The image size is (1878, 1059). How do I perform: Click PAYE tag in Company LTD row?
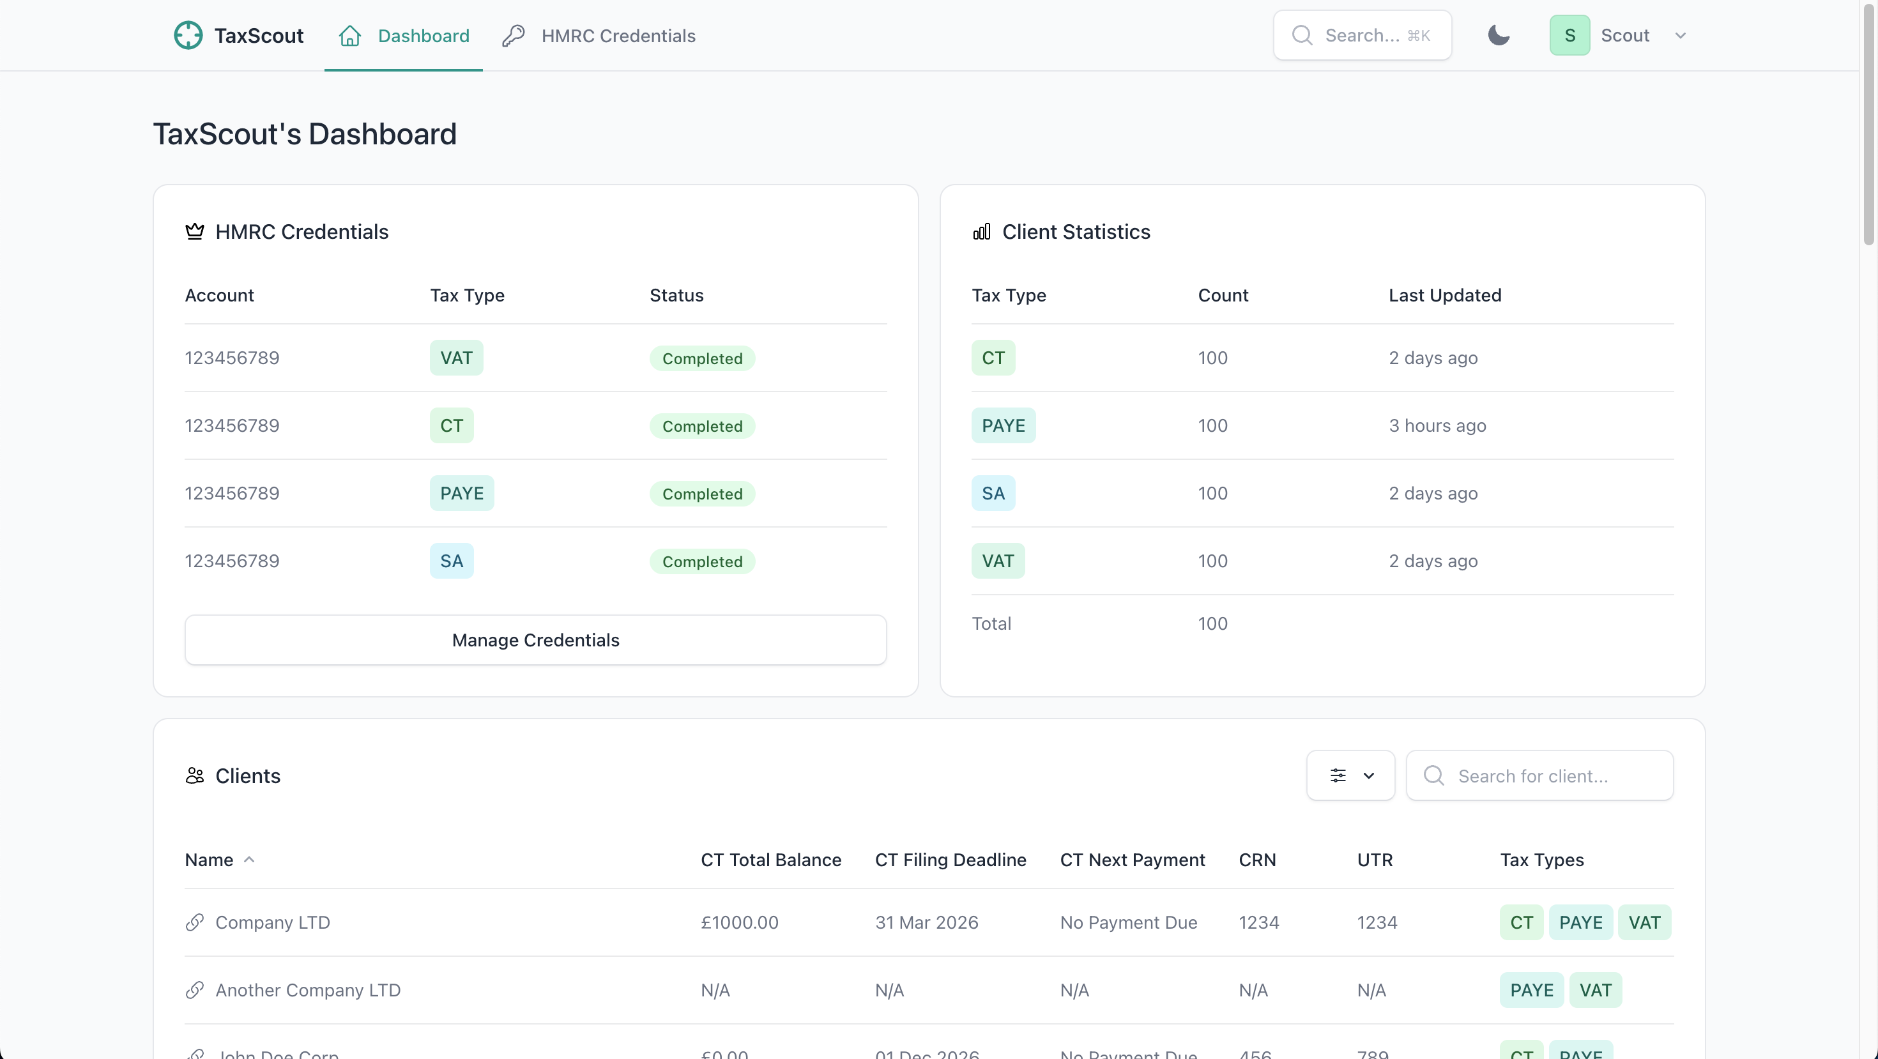coord(1580,922)
